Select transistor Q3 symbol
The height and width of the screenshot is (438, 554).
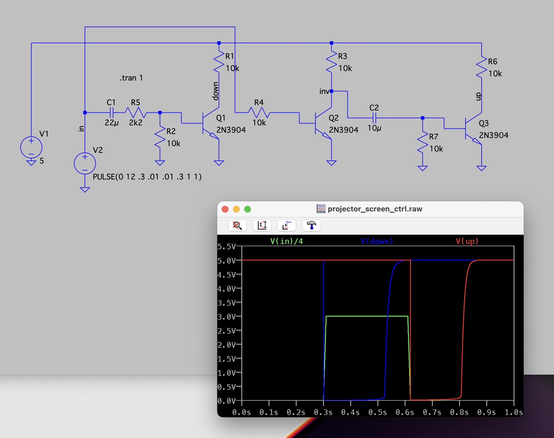tap(472, 129)
